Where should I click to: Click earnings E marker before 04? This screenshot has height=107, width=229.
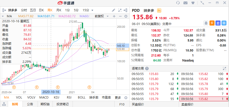click(x=89, y=87)
